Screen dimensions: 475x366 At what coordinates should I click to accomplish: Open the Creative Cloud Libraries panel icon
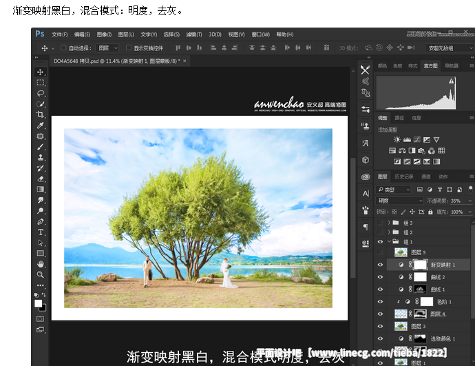click(366, 176)
